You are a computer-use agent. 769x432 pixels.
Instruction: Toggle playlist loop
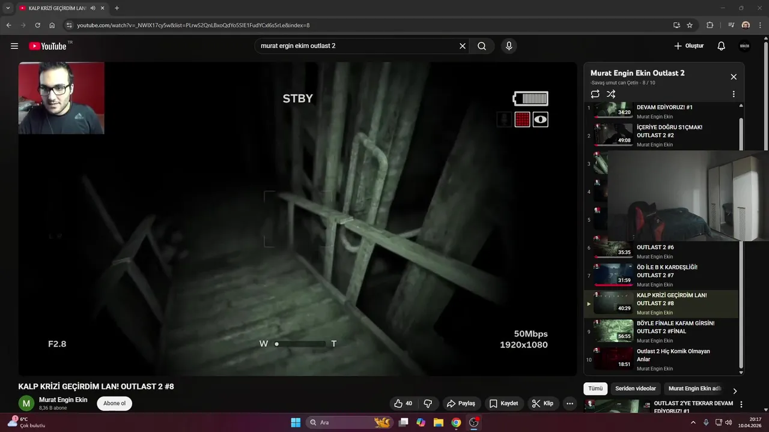(x=595, y=94)
